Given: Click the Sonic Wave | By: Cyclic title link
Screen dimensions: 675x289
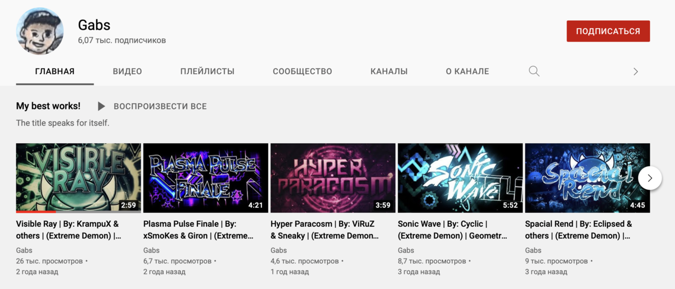Looking at the screenshot, I should 453,230.
